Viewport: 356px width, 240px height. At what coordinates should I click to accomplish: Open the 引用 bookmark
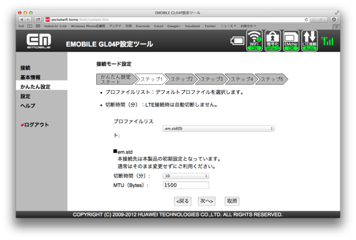tap(128, 26)
